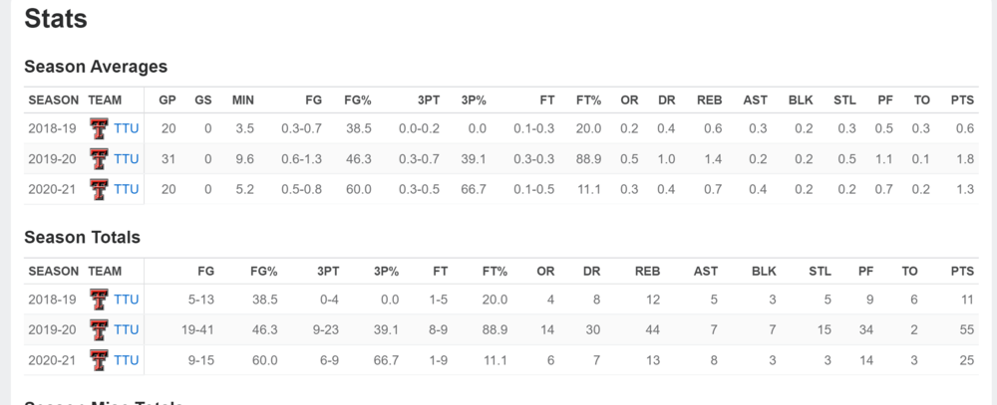Click Texas Tech logo in 2020-21 totals row
Screen dimensions: 997x405
[99, 359]
